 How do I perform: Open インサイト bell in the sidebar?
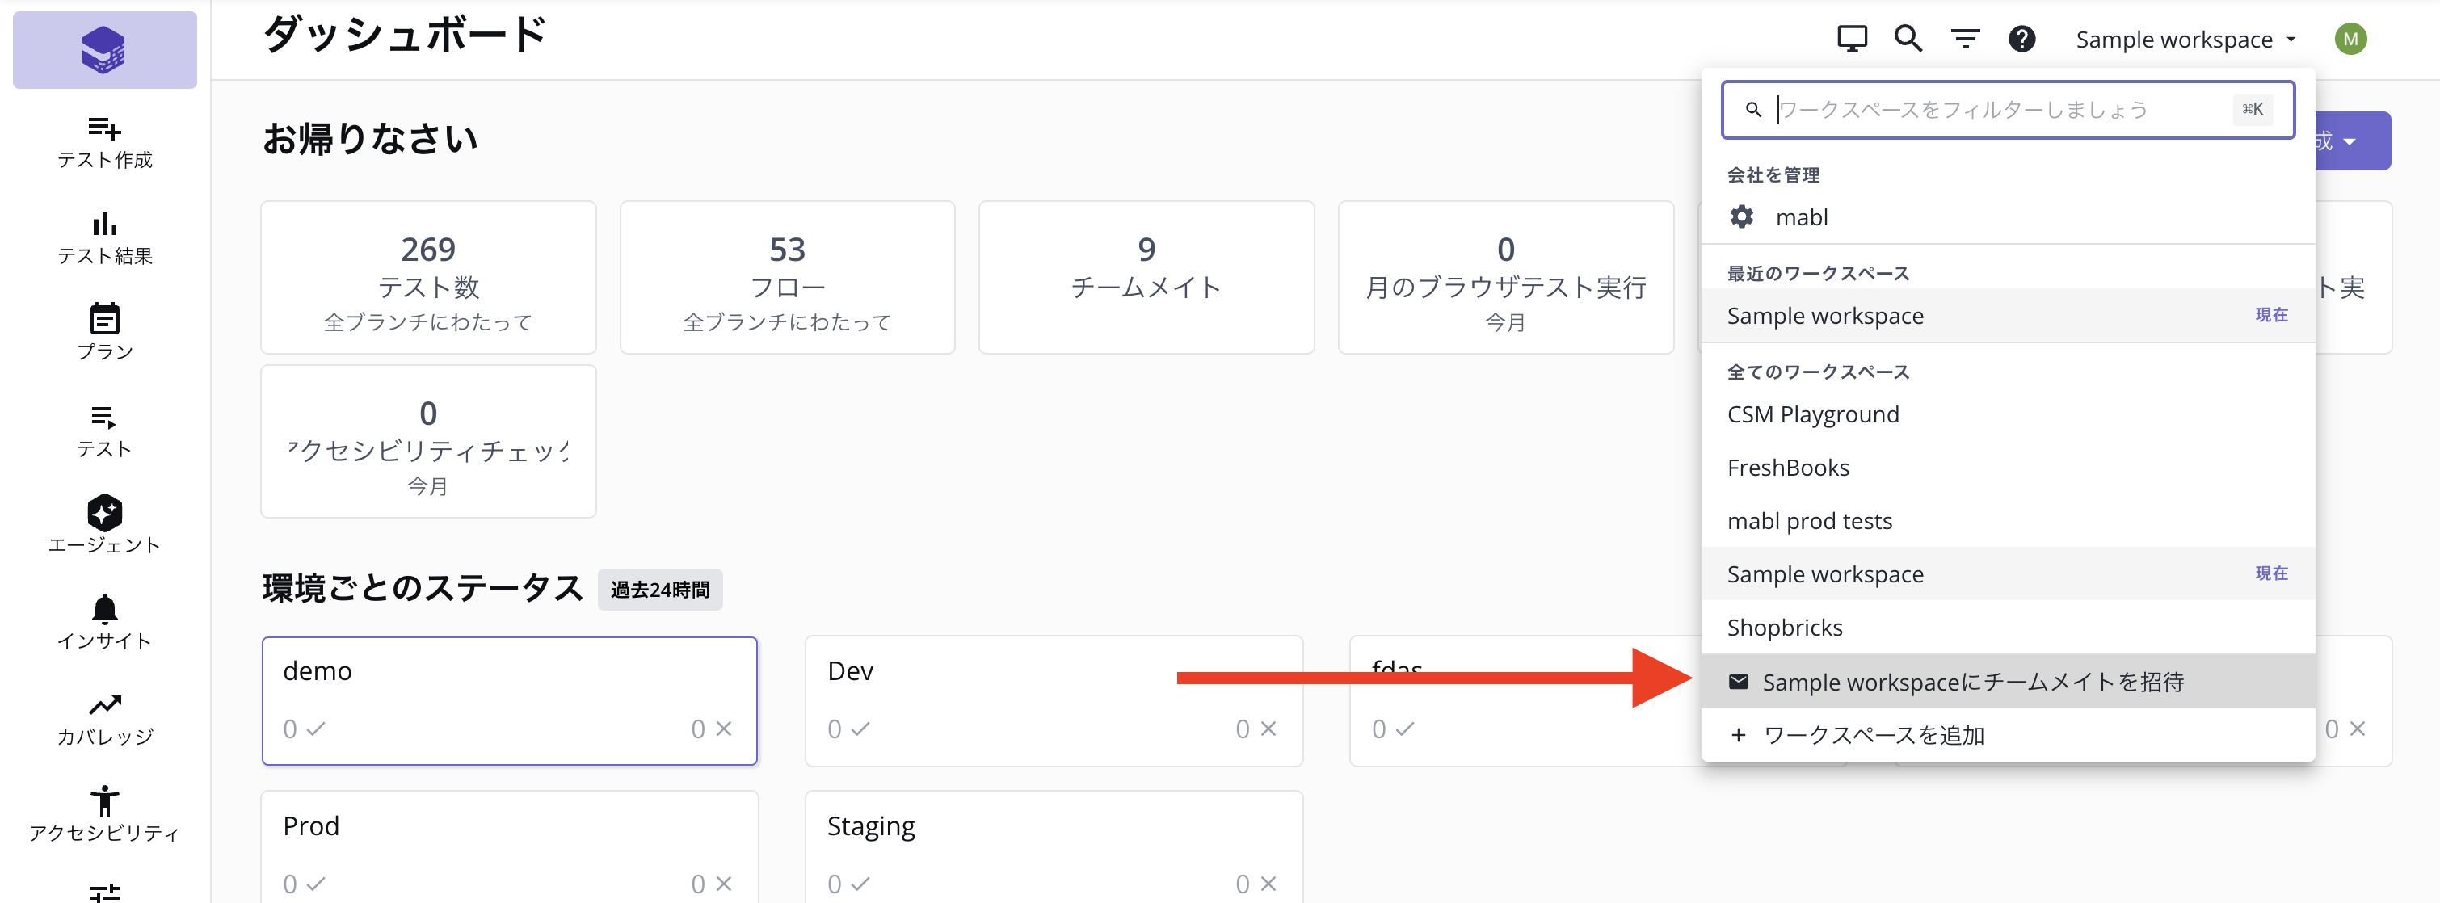coord(104,622)
